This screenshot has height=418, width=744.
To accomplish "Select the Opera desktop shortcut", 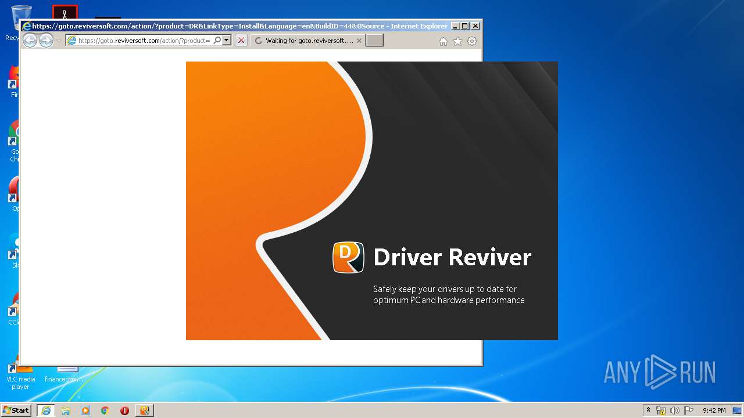I will [14, 194].
